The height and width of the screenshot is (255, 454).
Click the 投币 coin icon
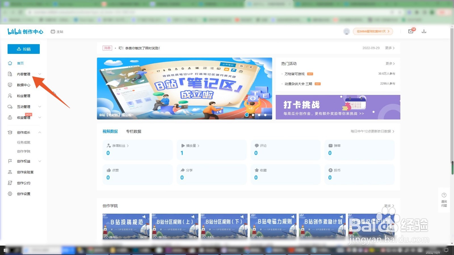[330, 170]
